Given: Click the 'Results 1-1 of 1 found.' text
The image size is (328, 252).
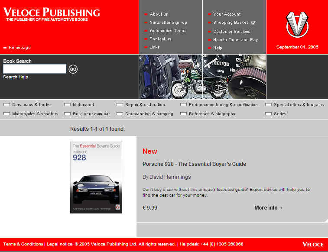Looking at the screenshot, I should click(97, 129).
